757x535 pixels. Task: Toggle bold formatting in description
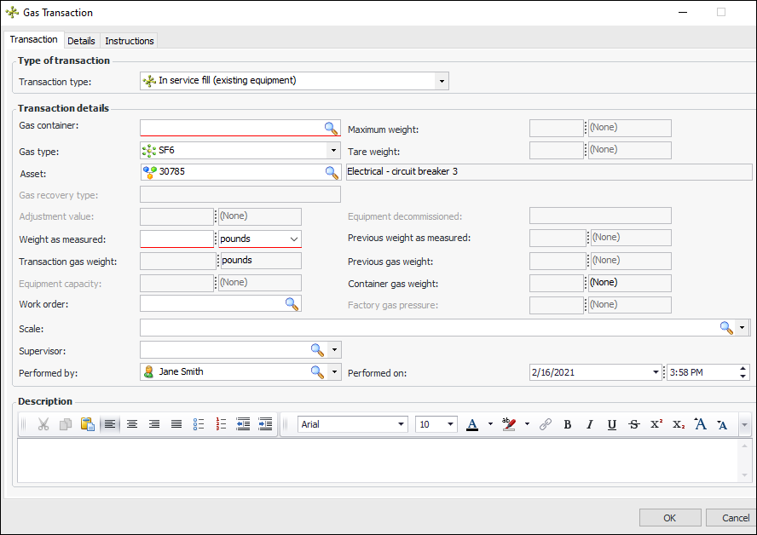567,424
